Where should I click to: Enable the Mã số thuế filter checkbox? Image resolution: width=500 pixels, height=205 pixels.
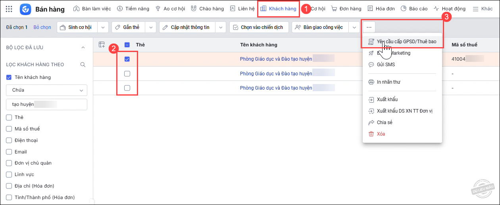pos(9,129)
